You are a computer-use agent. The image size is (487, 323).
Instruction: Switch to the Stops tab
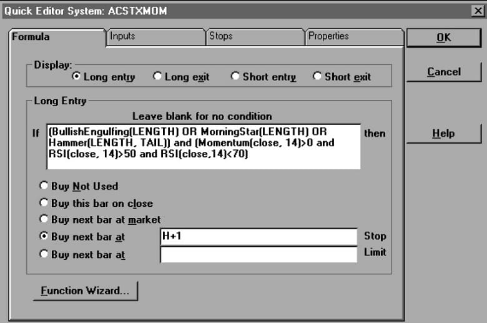220,36
